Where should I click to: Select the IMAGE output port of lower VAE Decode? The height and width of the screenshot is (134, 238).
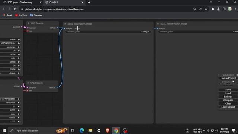(x=57, y=87)
